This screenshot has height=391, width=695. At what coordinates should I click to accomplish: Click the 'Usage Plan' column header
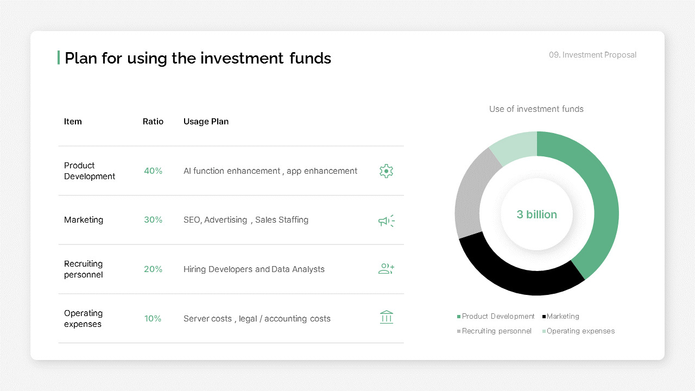(x=206, y=122)
